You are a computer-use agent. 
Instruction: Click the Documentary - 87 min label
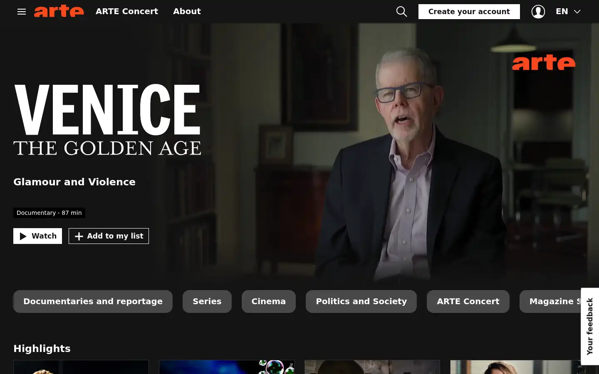(x=49, y=213)
